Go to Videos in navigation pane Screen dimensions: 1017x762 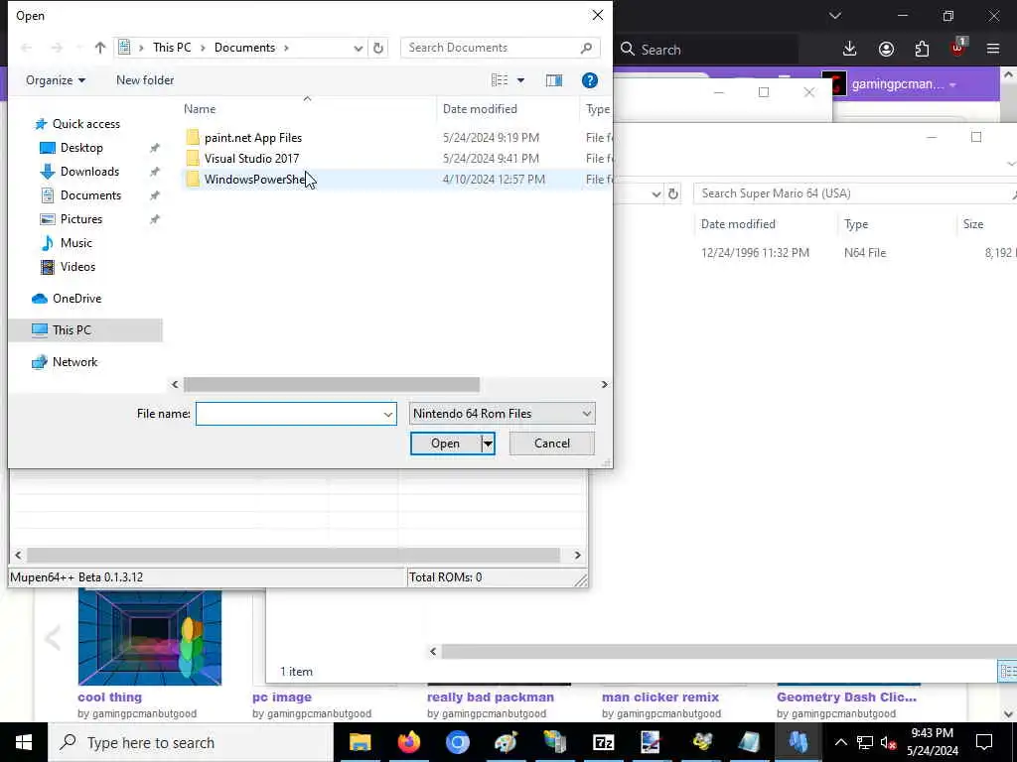click(x=77, y=266)
